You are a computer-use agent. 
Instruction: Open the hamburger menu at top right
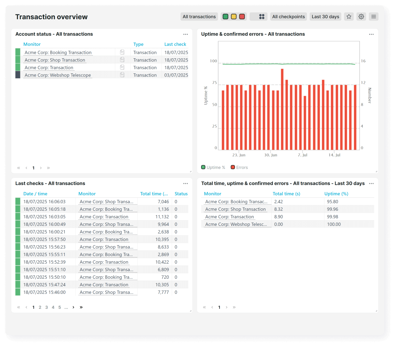[x=373, y=16]
